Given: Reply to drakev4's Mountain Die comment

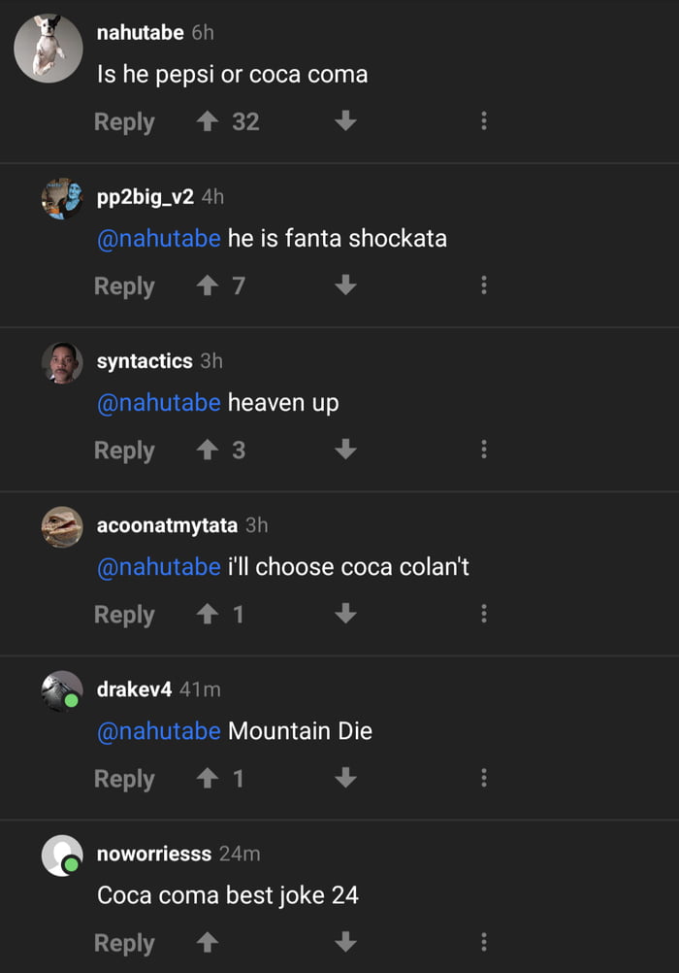Looking at the screenshot, I should 124,778.
